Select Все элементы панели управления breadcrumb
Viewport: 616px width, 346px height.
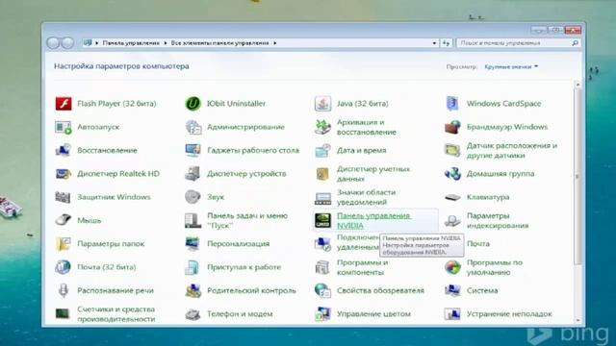coord(220,43)
